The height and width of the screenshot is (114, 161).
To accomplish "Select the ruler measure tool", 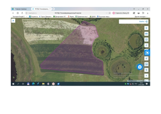I will [146, 34].
